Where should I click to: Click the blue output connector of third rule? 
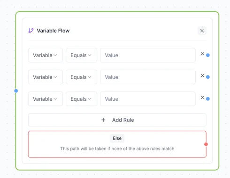208,99
